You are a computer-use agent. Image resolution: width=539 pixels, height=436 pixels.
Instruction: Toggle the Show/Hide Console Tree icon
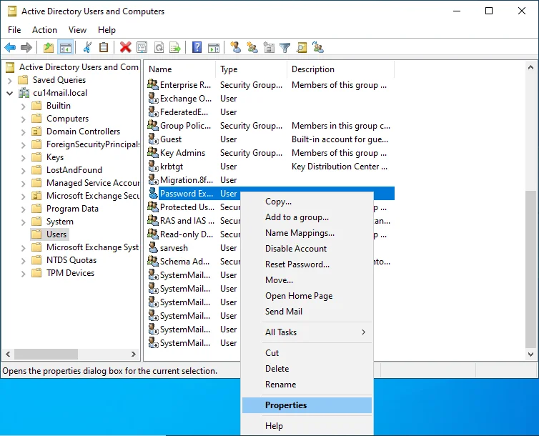(65, 47)
